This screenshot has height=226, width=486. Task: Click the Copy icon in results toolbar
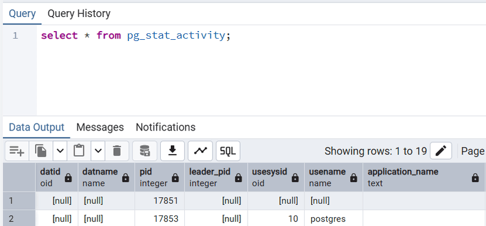pos(41,151)
